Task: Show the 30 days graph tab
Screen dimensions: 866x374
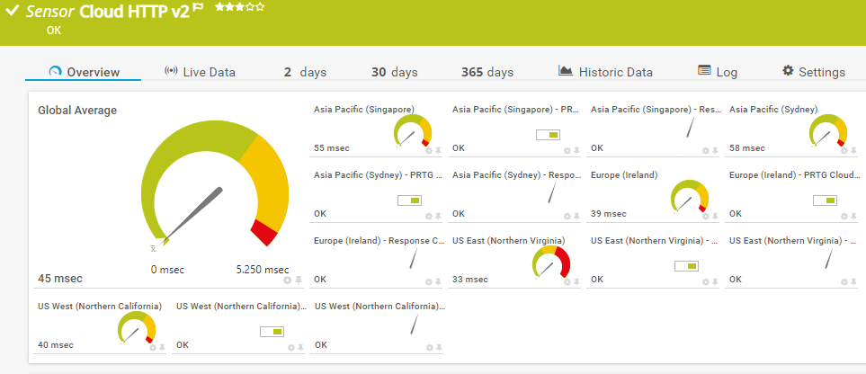Action: pos(395,72)
